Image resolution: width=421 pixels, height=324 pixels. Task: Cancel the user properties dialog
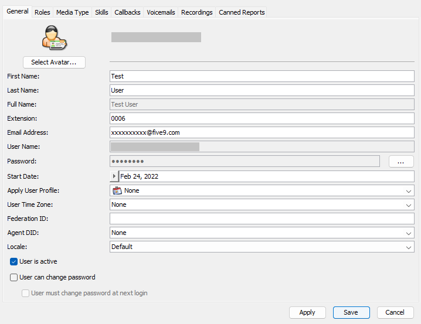point(395,312)
